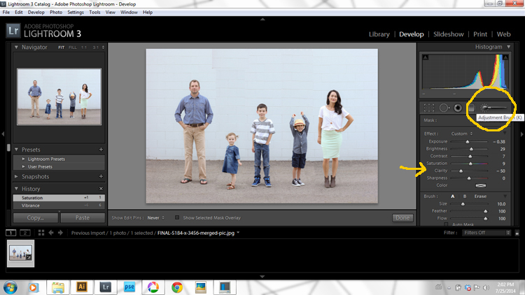Switch to the Print module
The height and width of the screenshot is (295, 525).
[480, 34]
